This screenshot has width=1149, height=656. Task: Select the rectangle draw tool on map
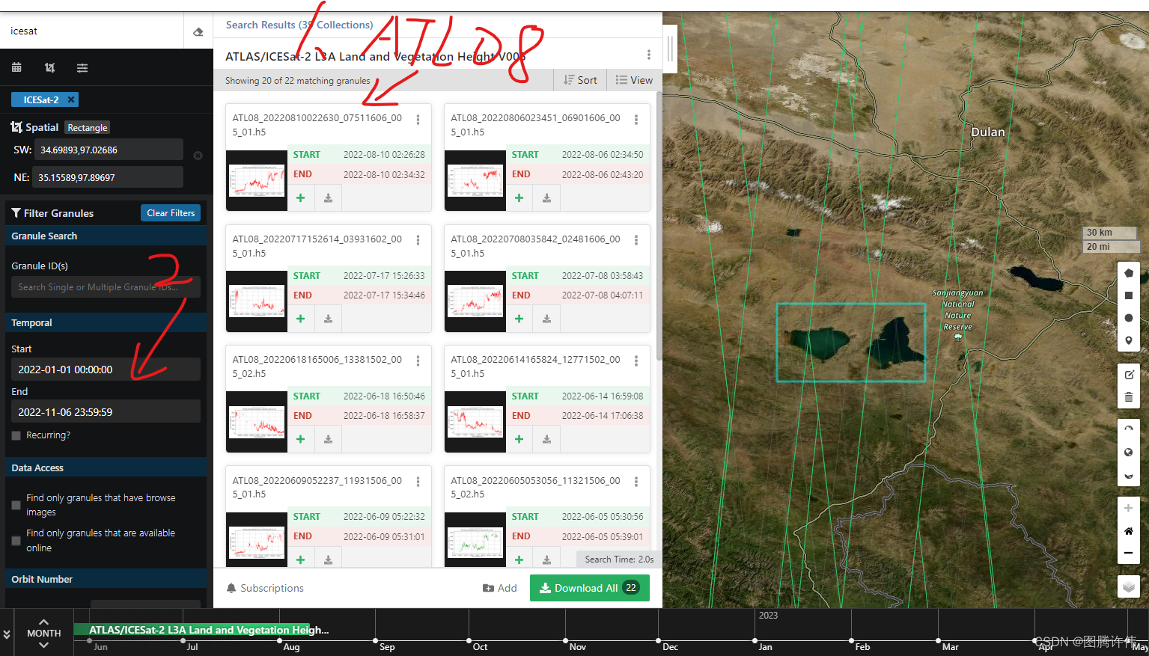coord(1129,295)
